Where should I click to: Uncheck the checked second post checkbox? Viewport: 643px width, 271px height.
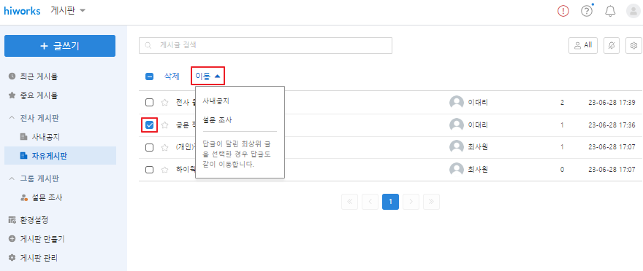150,125
